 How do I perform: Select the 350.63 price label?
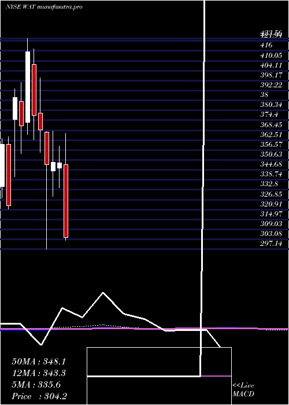271,154
